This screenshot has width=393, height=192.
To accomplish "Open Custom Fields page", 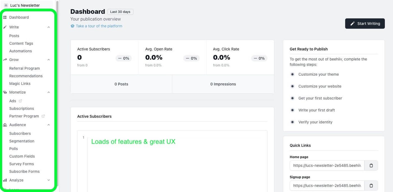I will tap(22, 156).
